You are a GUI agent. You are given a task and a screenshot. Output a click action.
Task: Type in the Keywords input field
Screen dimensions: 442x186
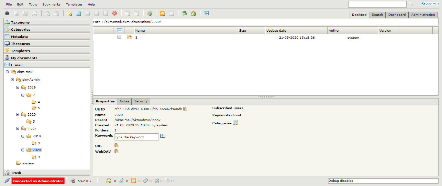(x=136, y=137)
